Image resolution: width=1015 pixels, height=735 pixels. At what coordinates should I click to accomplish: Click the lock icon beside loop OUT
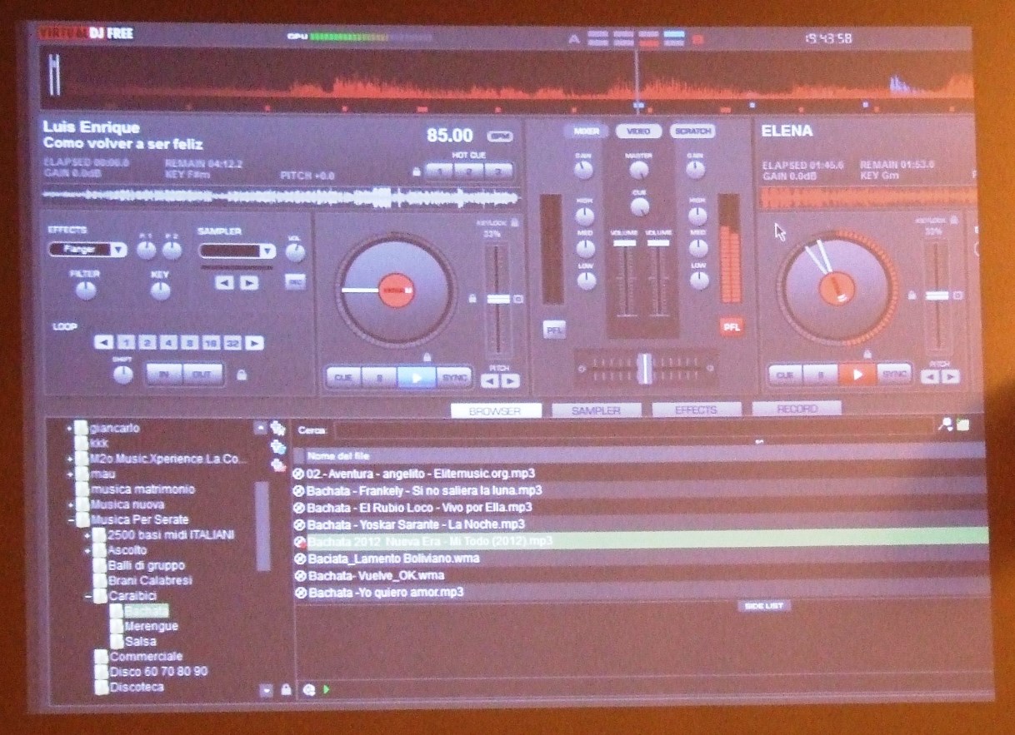[x=242, y=375]
